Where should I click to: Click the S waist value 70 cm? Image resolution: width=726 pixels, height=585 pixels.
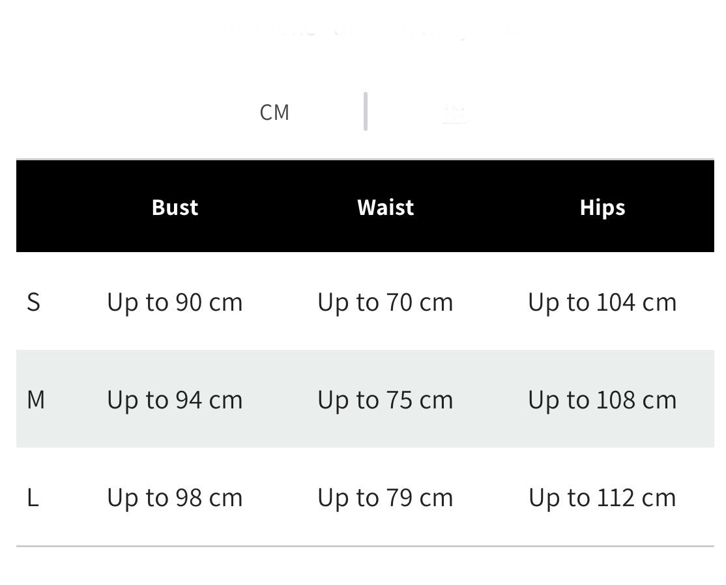(385, 303)
